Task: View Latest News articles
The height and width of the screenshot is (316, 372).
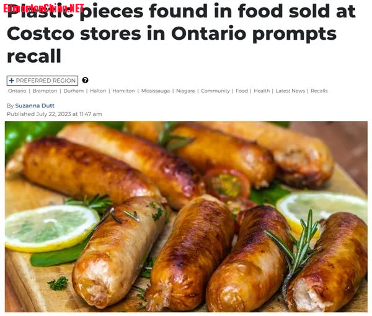Action: (290, 91)
